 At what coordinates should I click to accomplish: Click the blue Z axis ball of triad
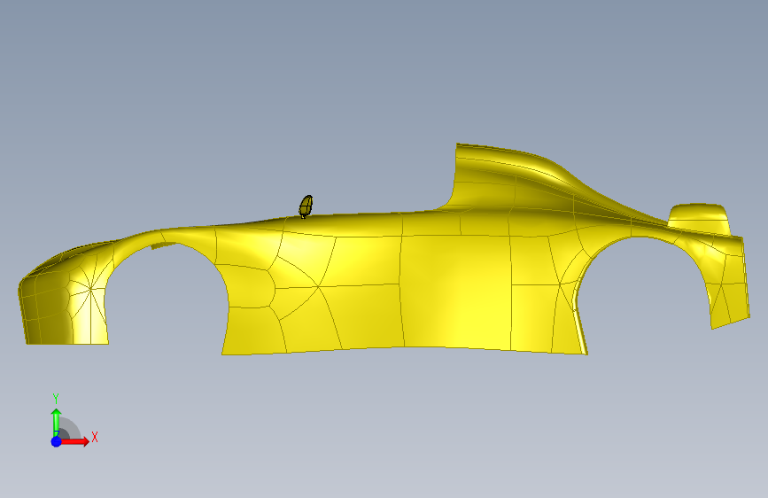click(57, 441)
